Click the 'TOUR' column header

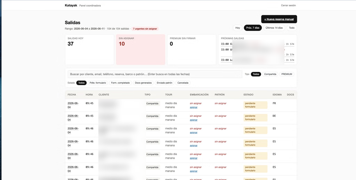(169, 95)
